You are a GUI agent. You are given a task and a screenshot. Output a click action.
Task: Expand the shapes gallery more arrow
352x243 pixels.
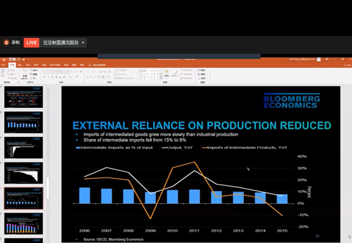(161, 77)
